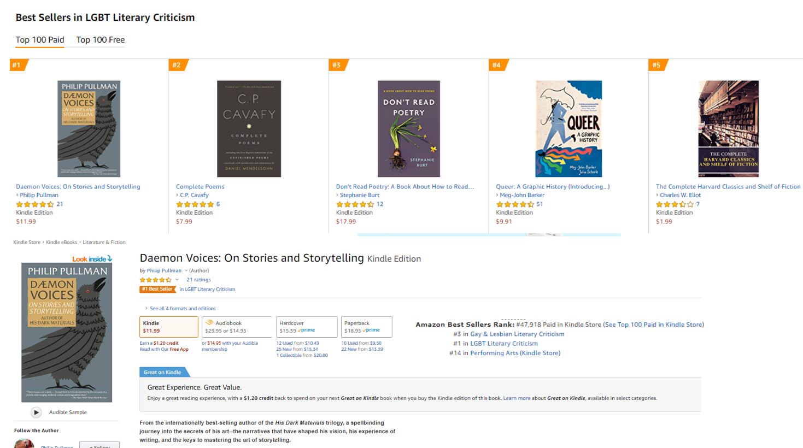Click the orange #3 rank badge
The width and height of the screenshot is (803, 448).
337,65
